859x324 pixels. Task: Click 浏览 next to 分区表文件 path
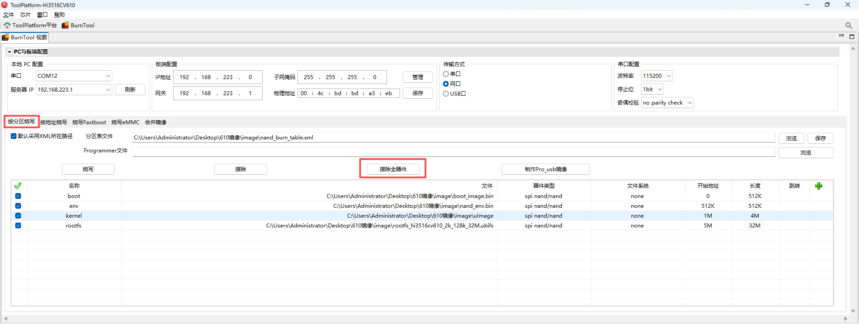click(791, 139)
